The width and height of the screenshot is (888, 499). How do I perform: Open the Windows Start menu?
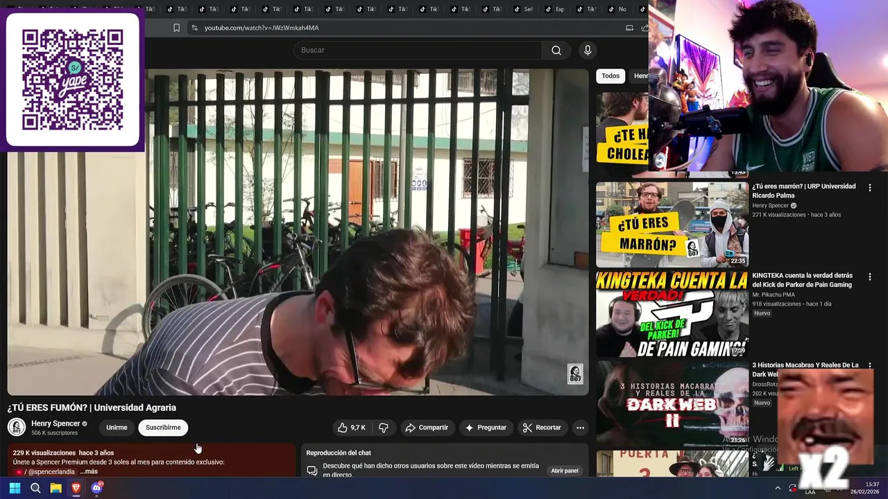(15, 488)
